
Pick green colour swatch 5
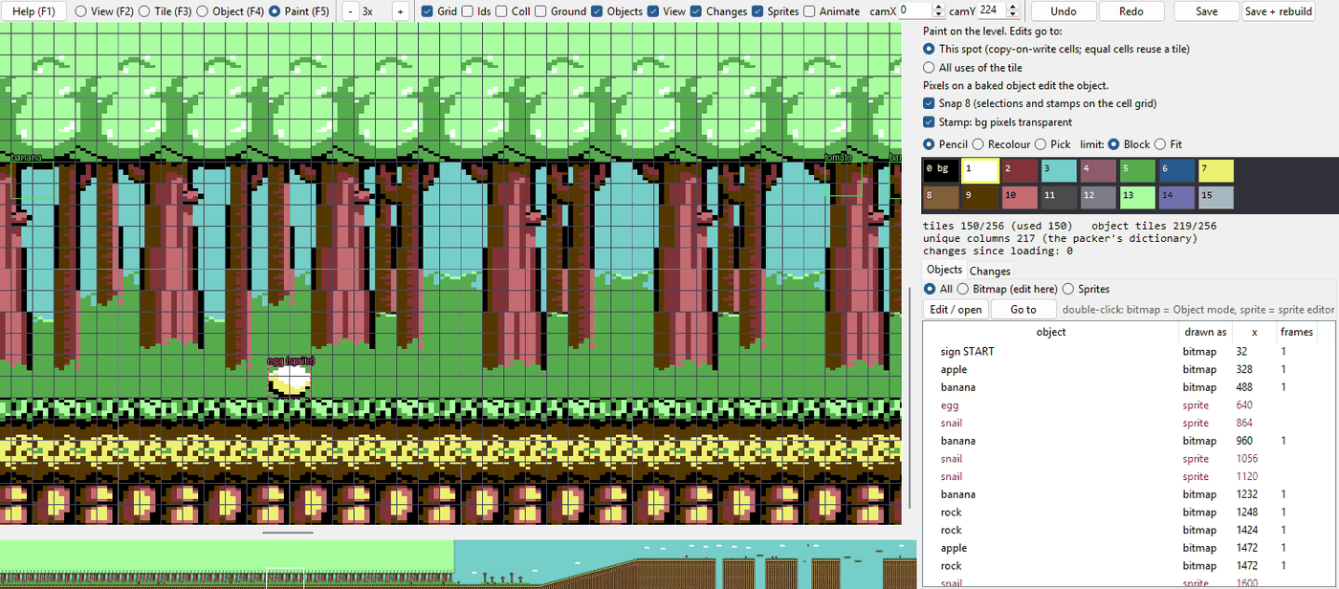(1136, 171)
